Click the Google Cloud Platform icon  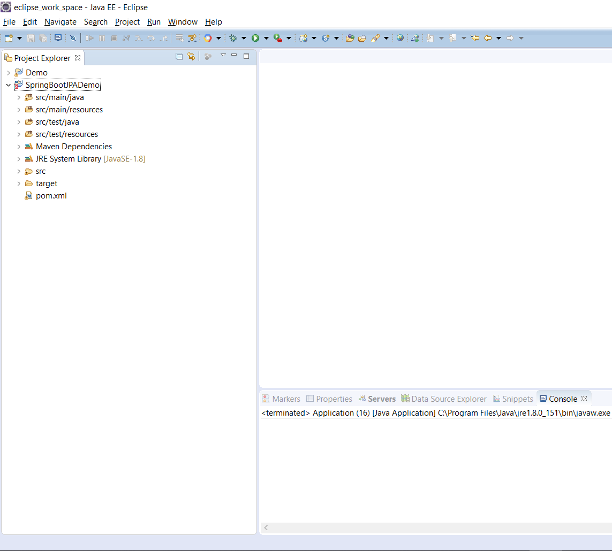pos(208,38)
